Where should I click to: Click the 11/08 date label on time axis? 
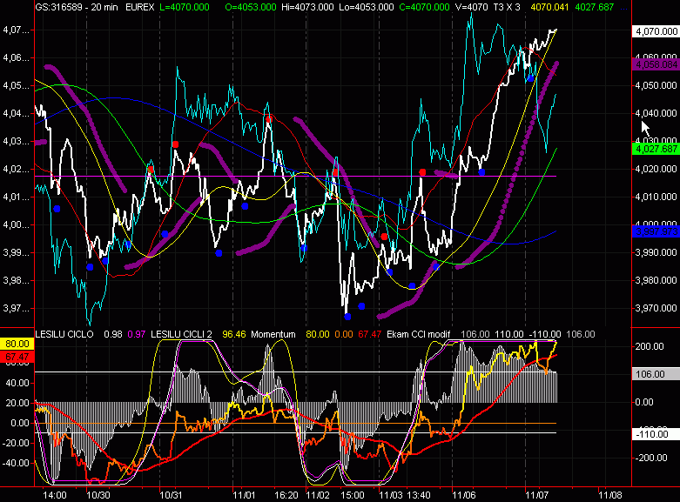pyautogui.click(x=610, y=495)
